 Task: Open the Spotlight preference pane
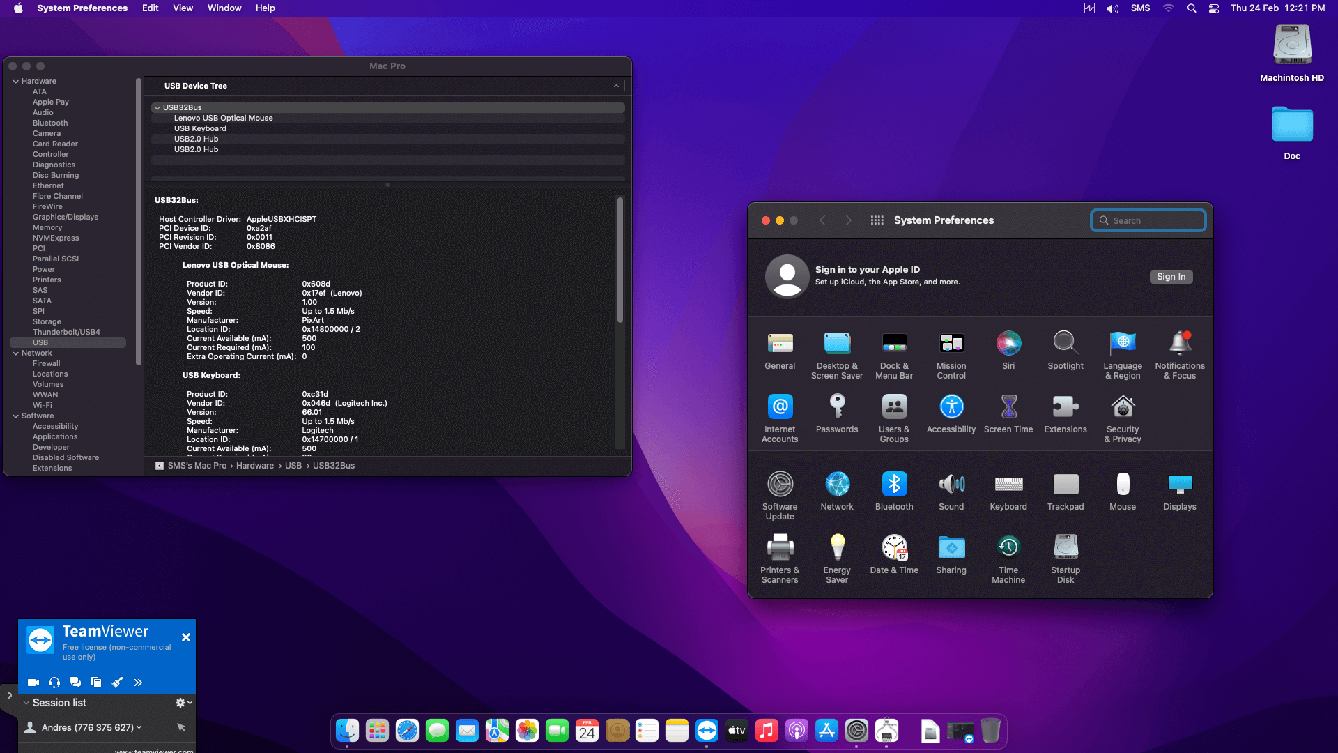tap(1066, 351)
